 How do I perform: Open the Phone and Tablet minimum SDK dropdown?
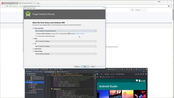66,31
